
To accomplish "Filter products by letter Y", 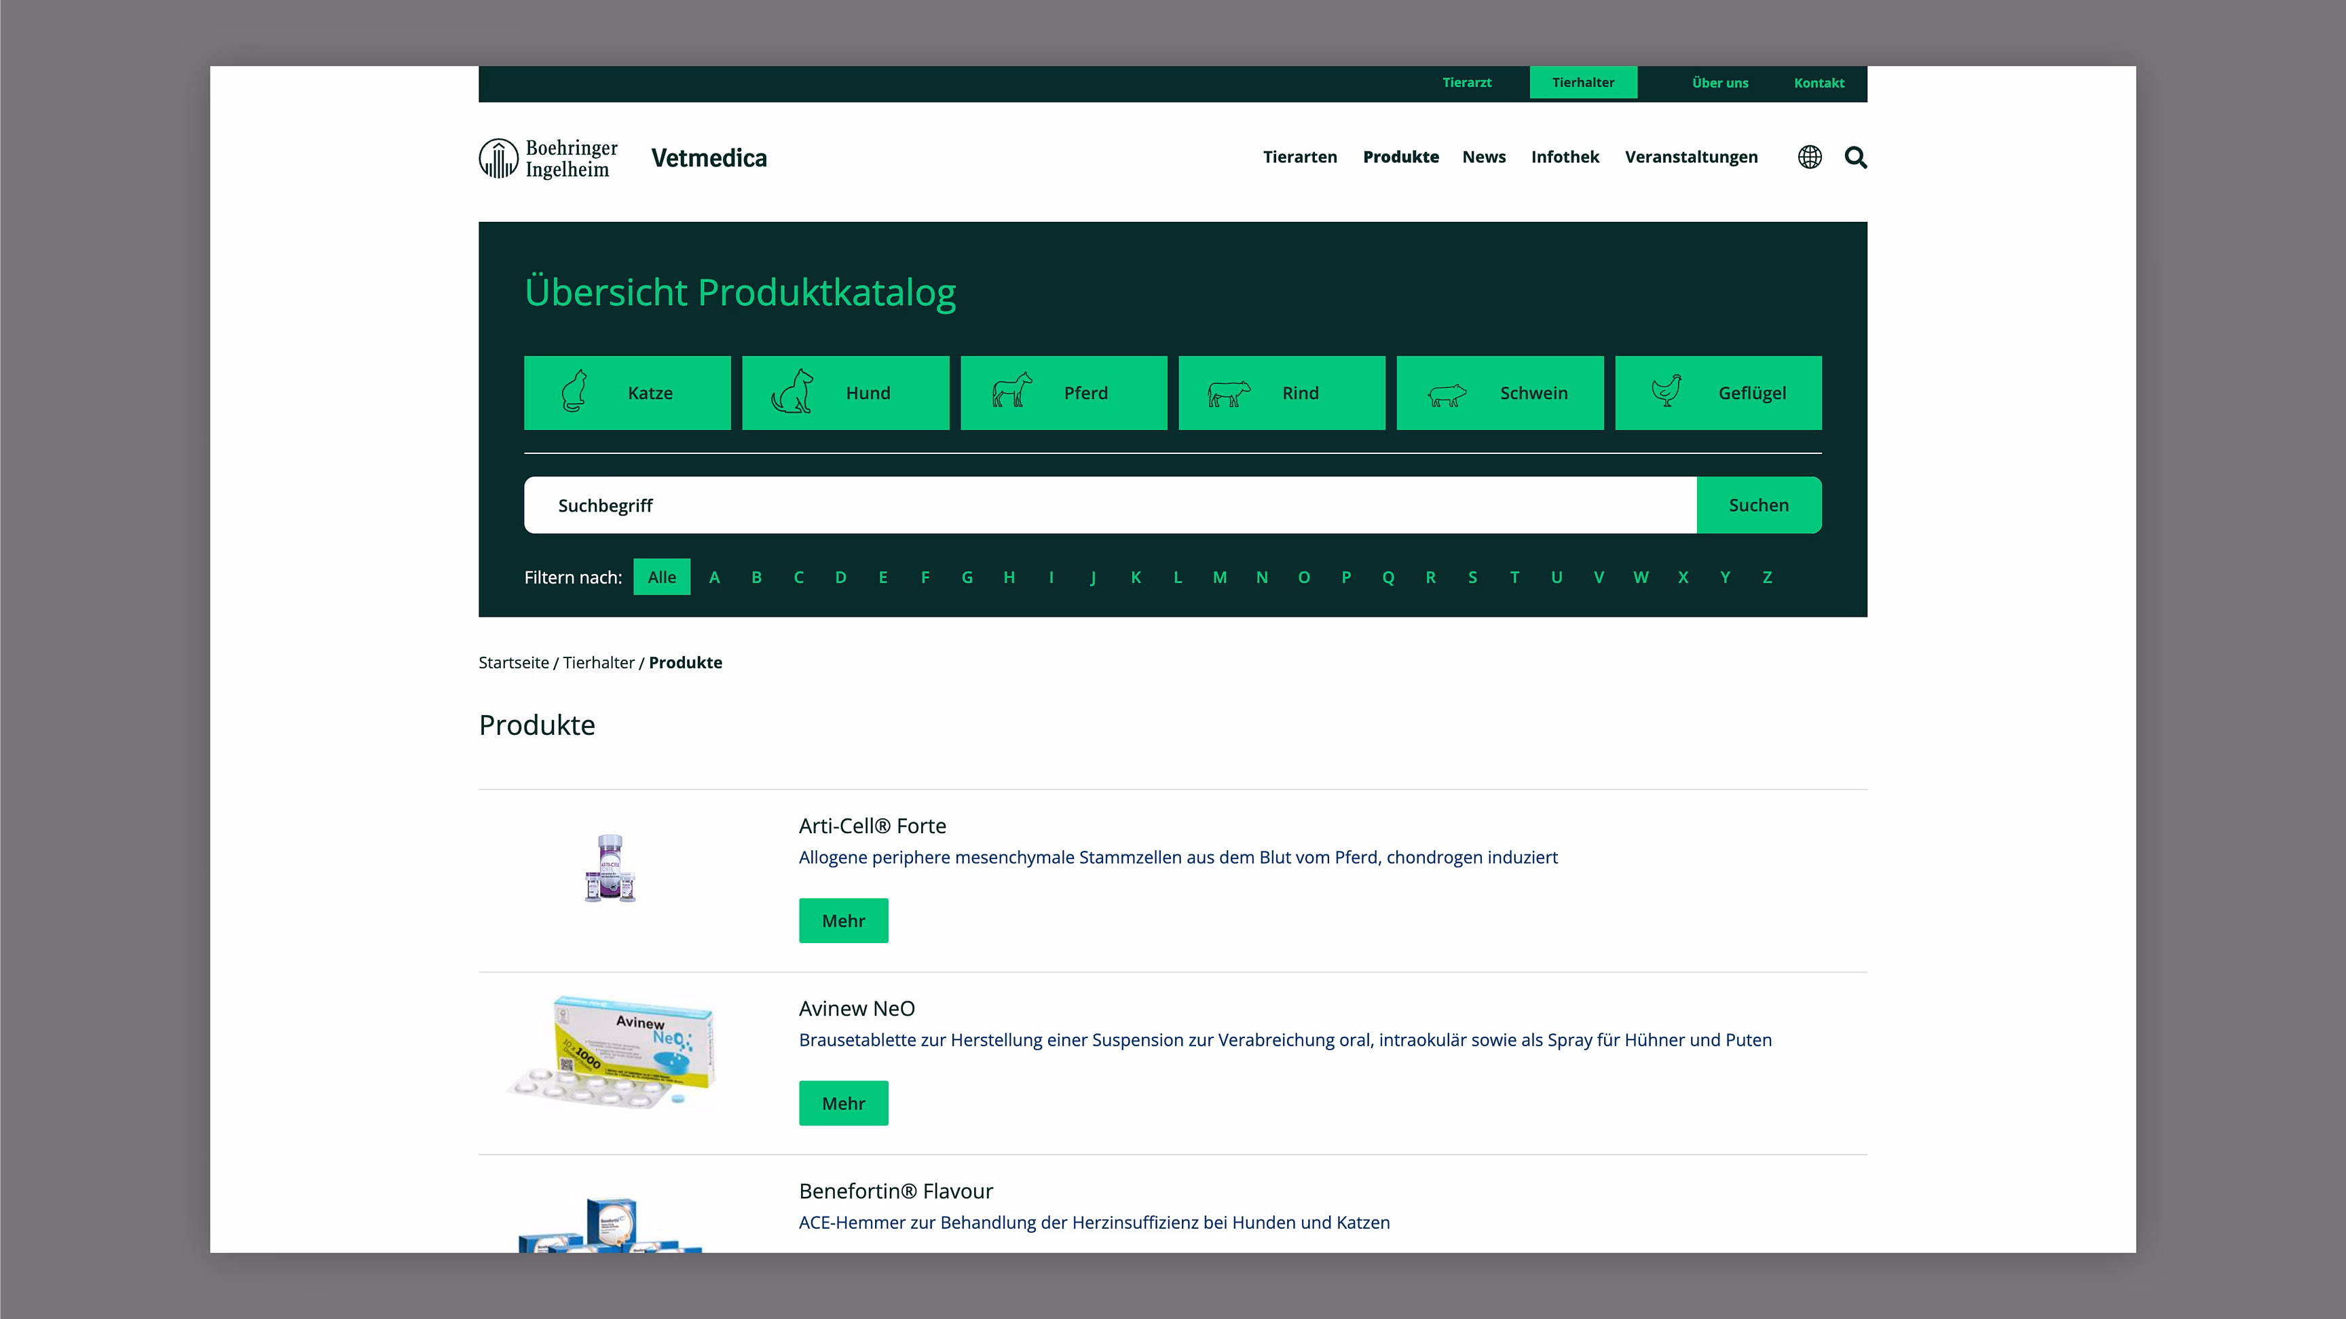I will [x=1725, y=577].
